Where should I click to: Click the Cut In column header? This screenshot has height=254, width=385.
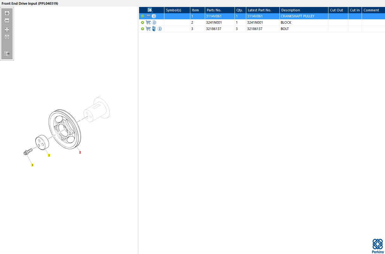[x=355, y=10]
